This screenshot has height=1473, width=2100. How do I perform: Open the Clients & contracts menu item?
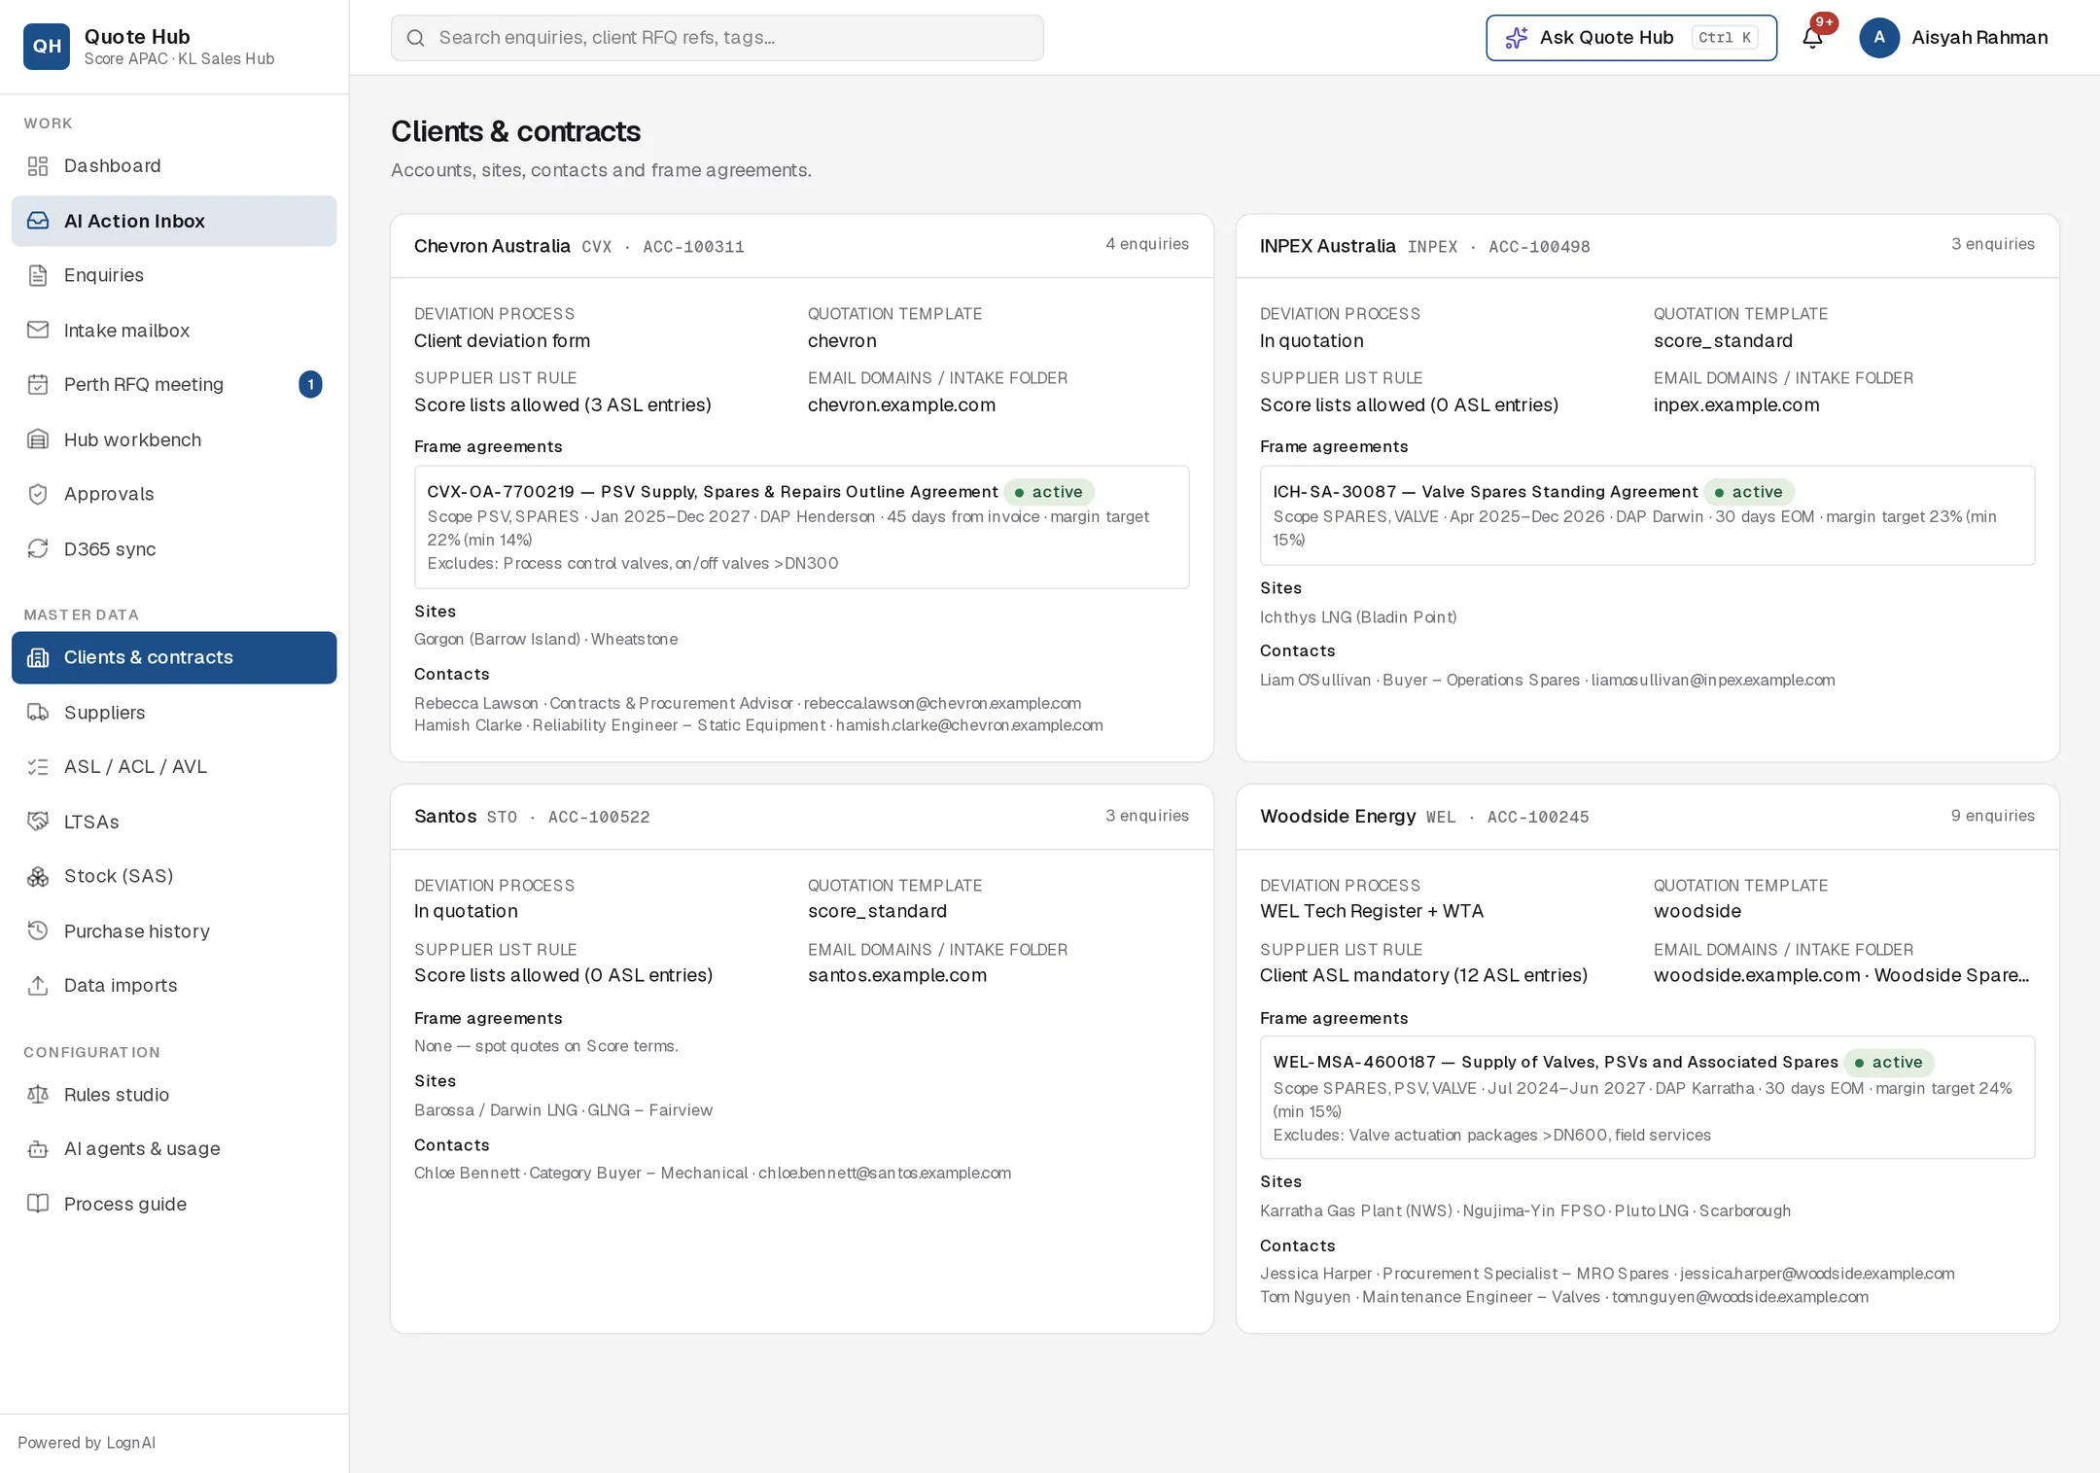[174, 657]
